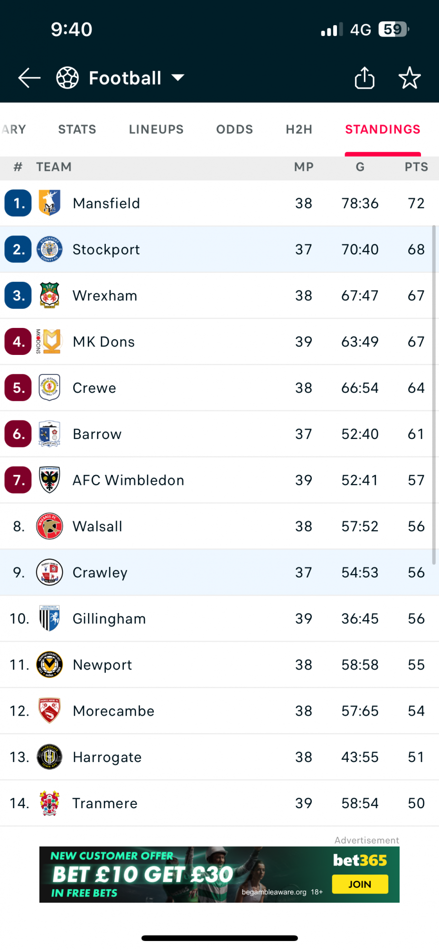Click the JOIN button in bet365 ad
Image resolution: width=439 pixels, height=950 pixels.
360,884
